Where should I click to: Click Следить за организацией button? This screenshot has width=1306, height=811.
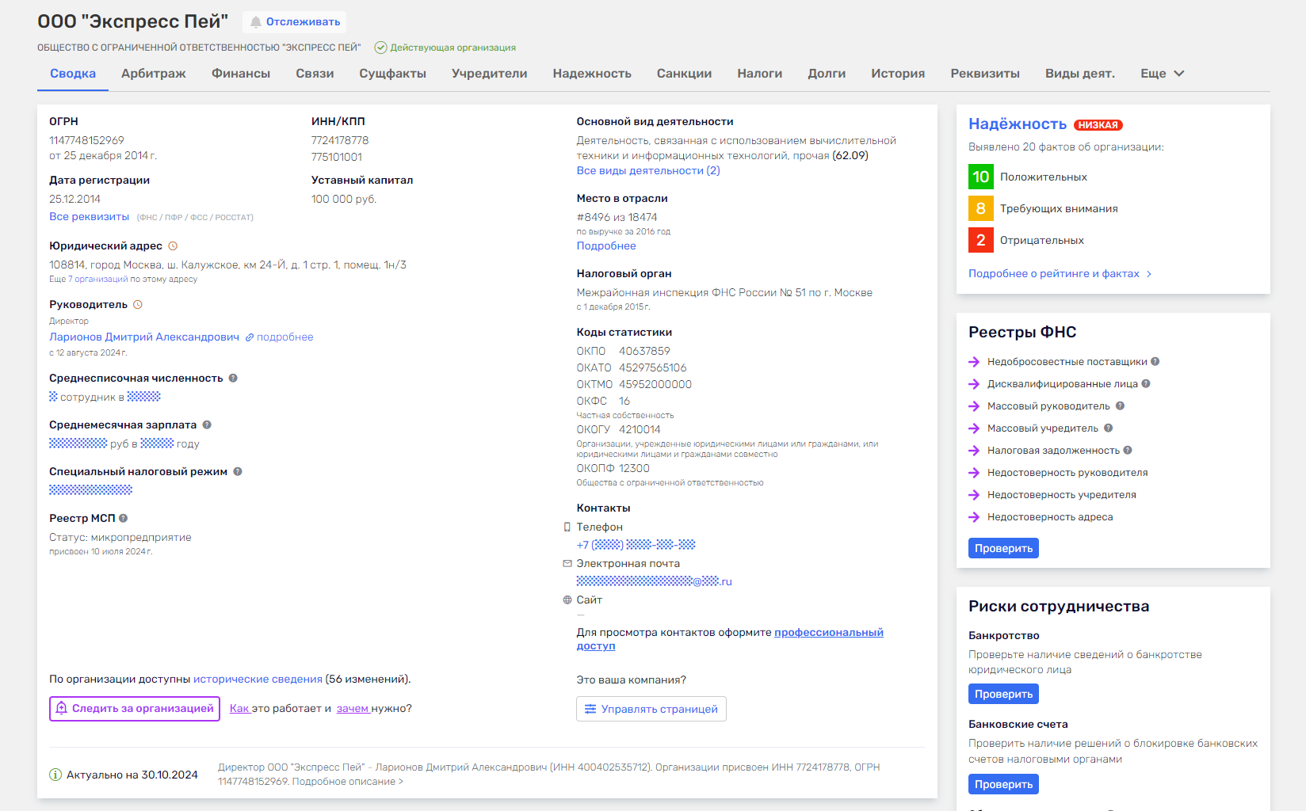coord(135,709)
